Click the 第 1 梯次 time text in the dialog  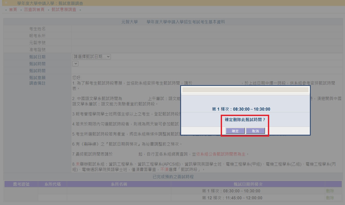click(x=241, y=109)
